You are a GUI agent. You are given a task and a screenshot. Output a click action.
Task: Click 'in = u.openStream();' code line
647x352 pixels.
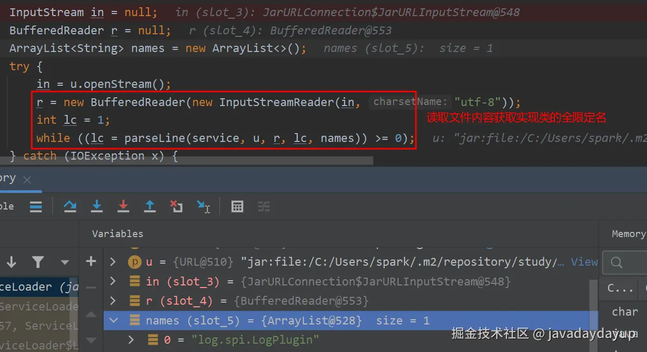[x=104, y=84]
